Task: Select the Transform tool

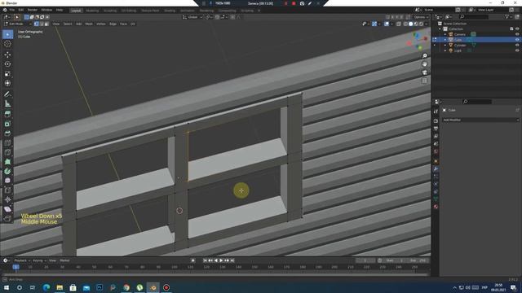Action: (x=7, y=83)
